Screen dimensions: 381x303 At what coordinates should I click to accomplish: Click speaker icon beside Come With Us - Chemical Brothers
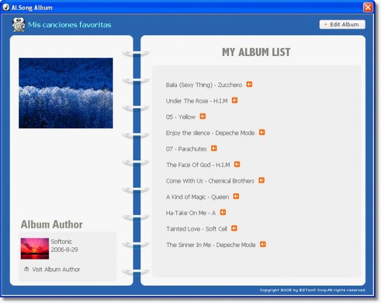pyautogui.click(x=262, y=180)
